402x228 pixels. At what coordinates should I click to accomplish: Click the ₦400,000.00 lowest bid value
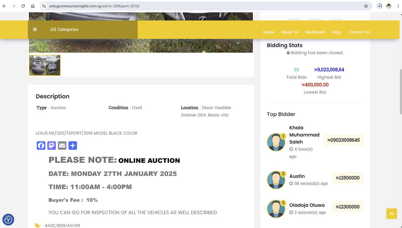pyautogui.click(x=315, y=85)
